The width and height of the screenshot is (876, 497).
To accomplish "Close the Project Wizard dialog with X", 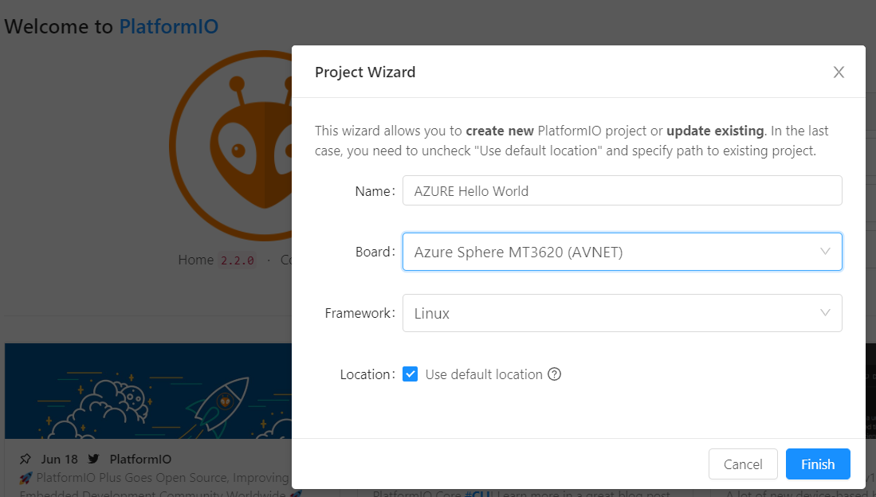I will [839, 72].
